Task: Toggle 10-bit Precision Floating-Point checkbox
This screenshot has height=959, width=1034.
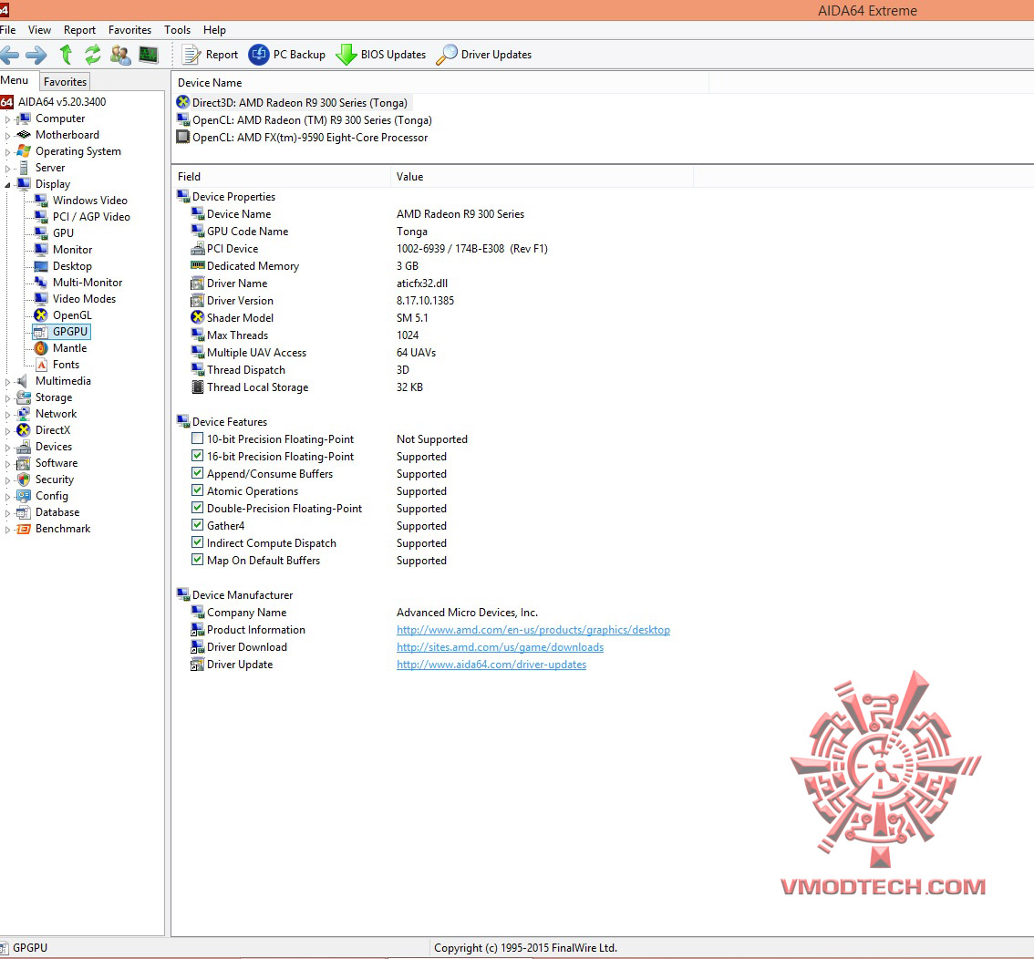Action: 197,438
